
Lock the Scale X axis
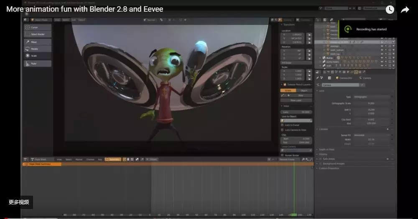click(x=309, y=71)
